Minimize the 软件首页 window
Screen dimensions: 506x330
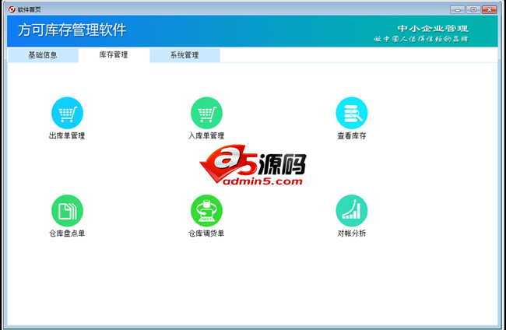tap(457, 9)
